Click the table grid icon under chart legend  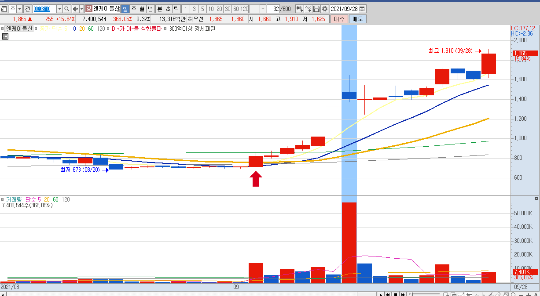5,36
